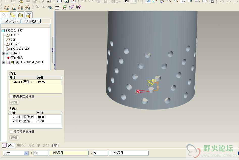The image size is (239, 160).
Task: Open the Favorites navigator tab
Action: 20,15
